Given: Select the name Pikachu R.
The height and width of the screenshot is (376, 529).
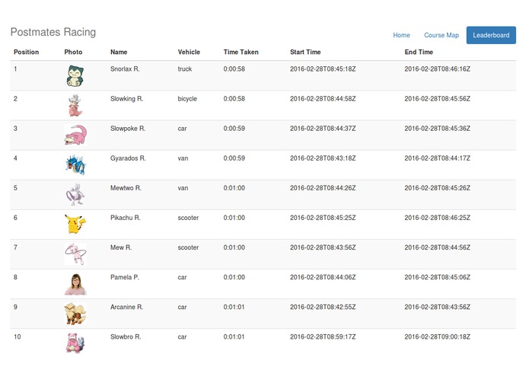Looking at the screenshot, I should click(x=125, y=218).
